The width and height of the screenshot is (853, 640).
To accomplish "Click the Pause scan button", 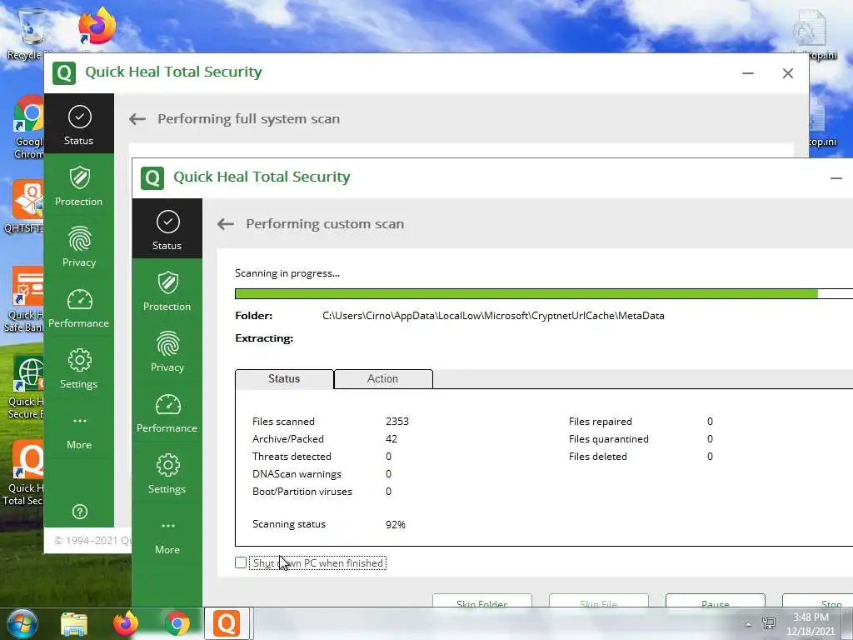I will 716,601.
